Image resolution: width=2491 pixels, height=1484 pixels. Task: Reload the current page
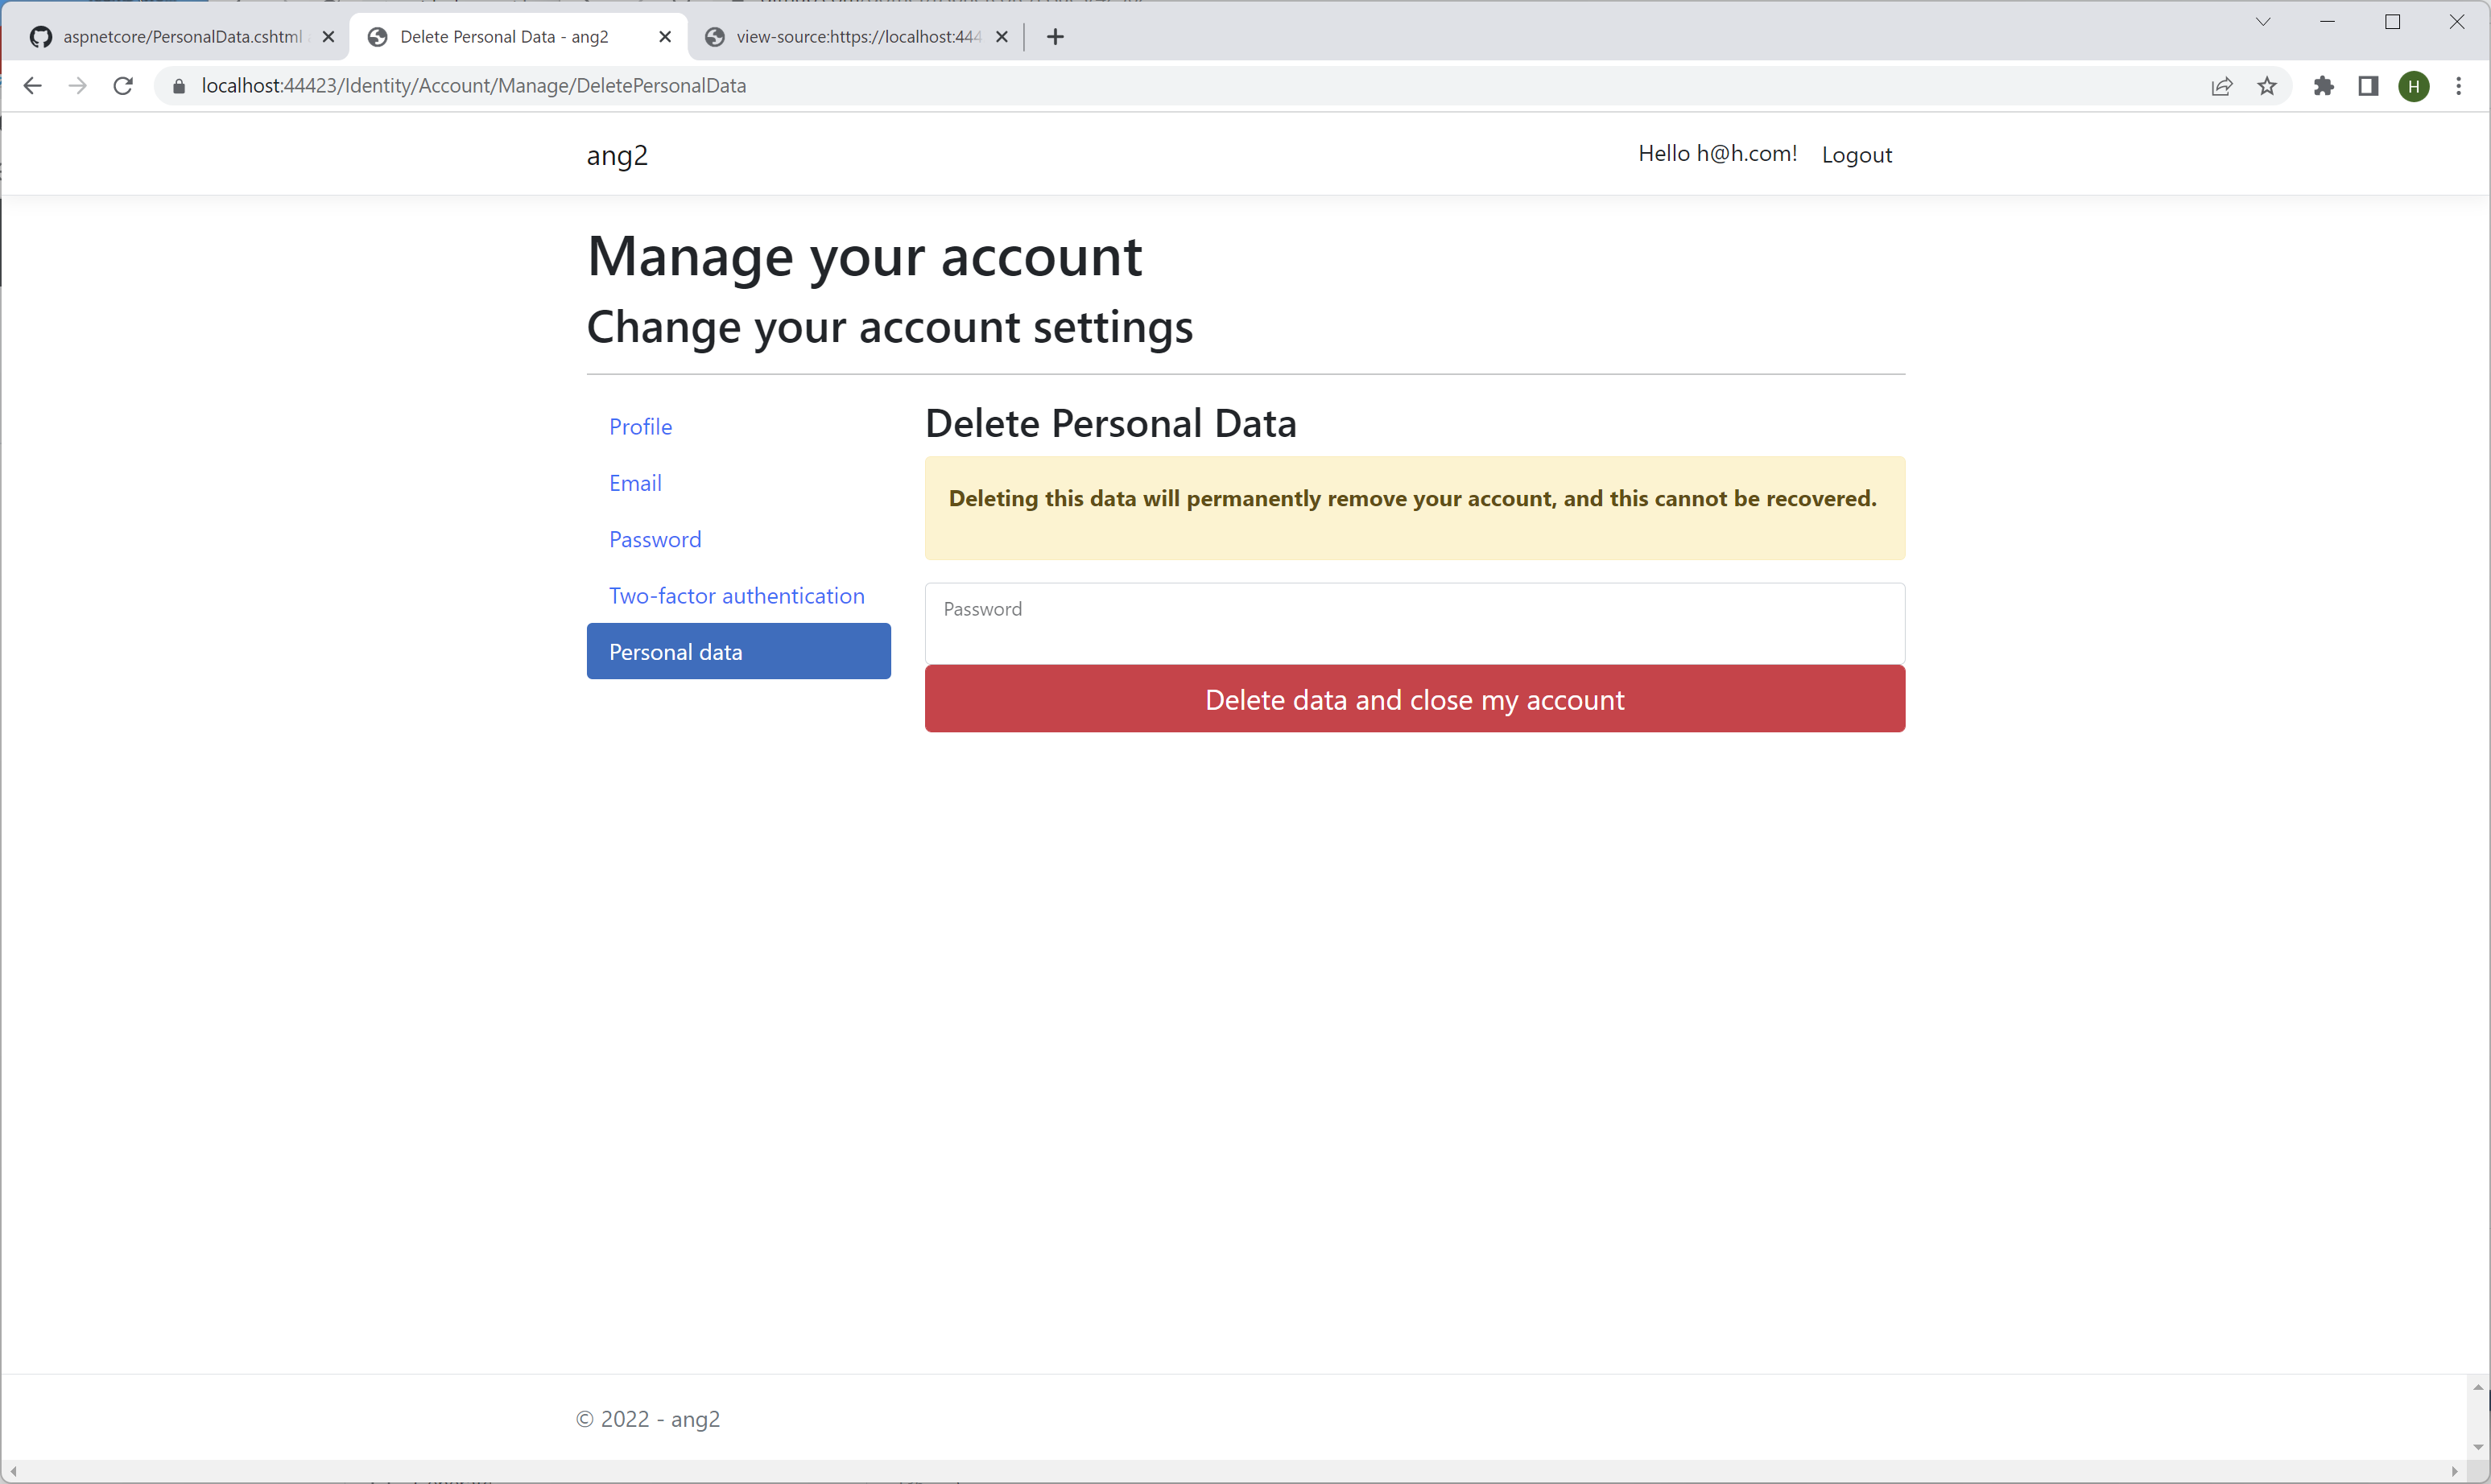click(x=123, y=86)
